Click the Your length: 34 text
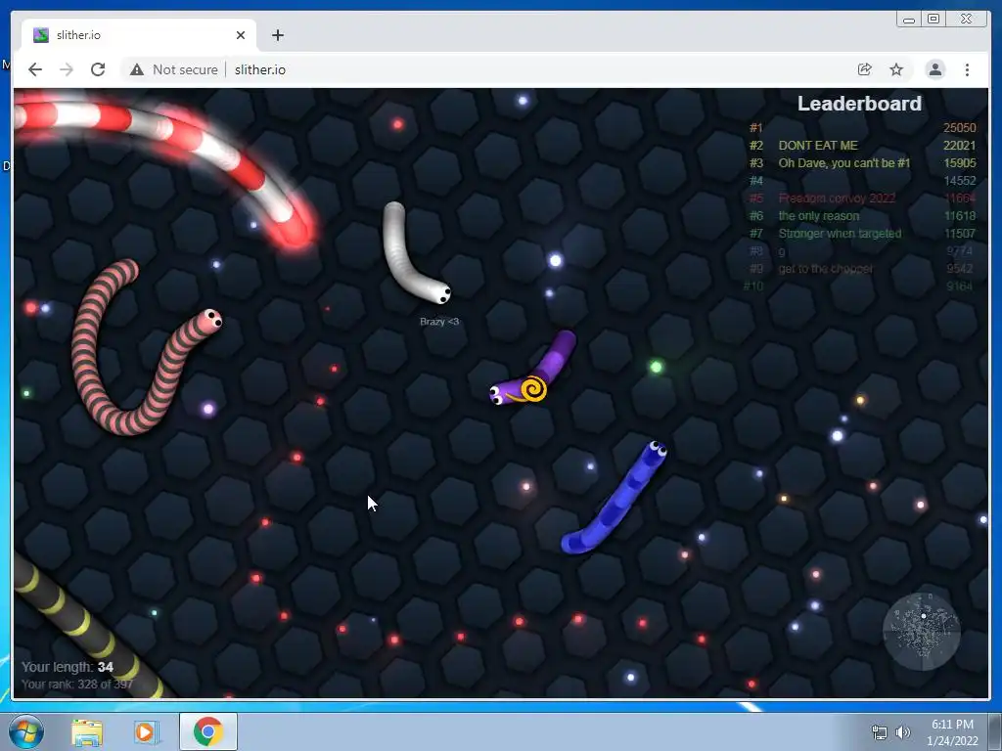Viewport: 1002px width, 751px height. [x=68, y=667]
